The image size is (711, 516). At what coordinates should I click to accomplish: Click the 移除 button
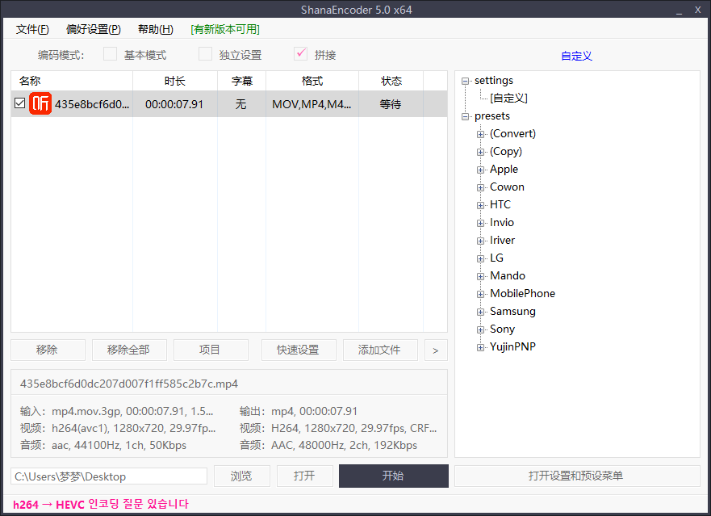point(48,350)
